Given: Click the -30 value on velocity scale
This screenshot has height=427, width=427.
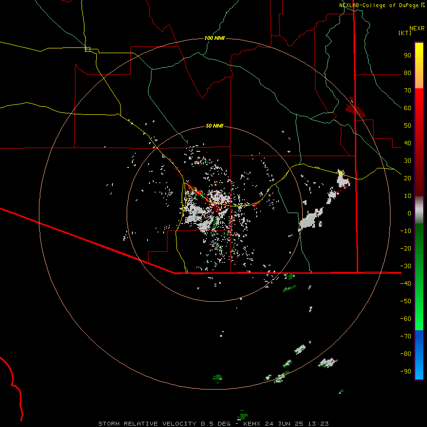Looking at the screenshot, I should tap(406, 266).
